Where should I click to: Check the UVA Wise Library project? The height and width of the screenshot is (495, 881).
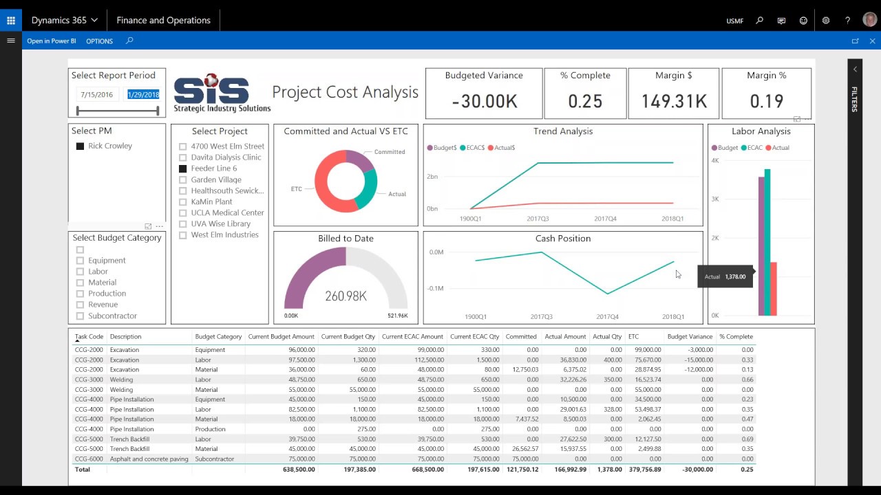point(182,223)
